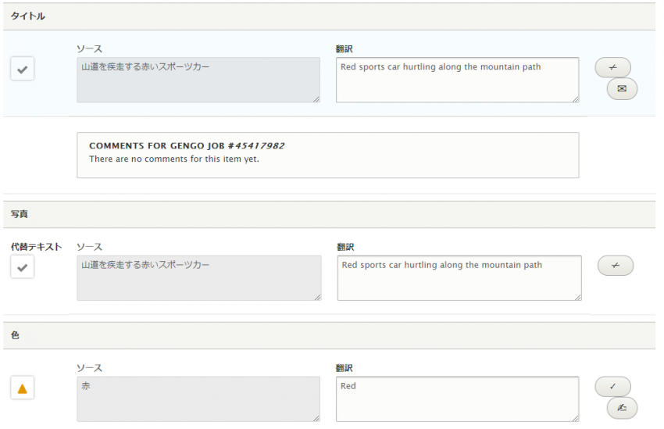Screen dimensions: 664x429
Task: Click the envelope comment button in the タイトル row
Action: tap(622, 89)
